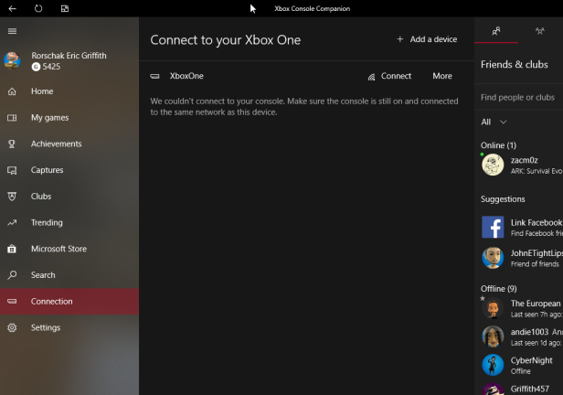Open Rorschak Eric Griffith profile avatar

point(12,60)
